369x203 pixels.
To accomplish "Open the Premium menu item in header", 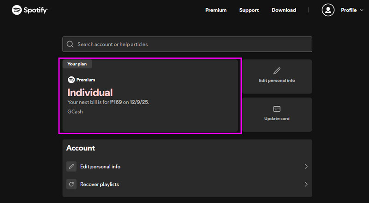I will [x=216, y=10].
